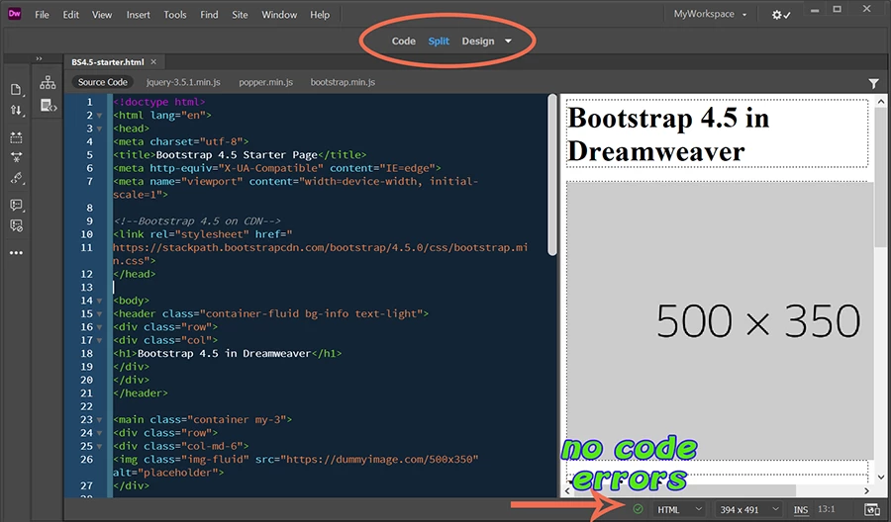The height and width of the screenshot is (522, 891).
Task: Open jquery-3.5.1.min.js related file
Action: point(183,82)
